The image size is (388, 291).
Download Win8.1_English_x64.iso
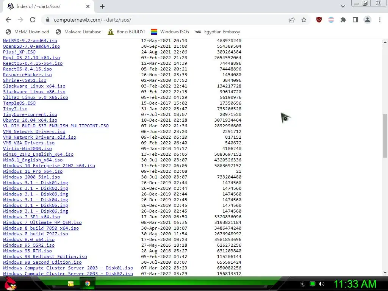[33, 160]
